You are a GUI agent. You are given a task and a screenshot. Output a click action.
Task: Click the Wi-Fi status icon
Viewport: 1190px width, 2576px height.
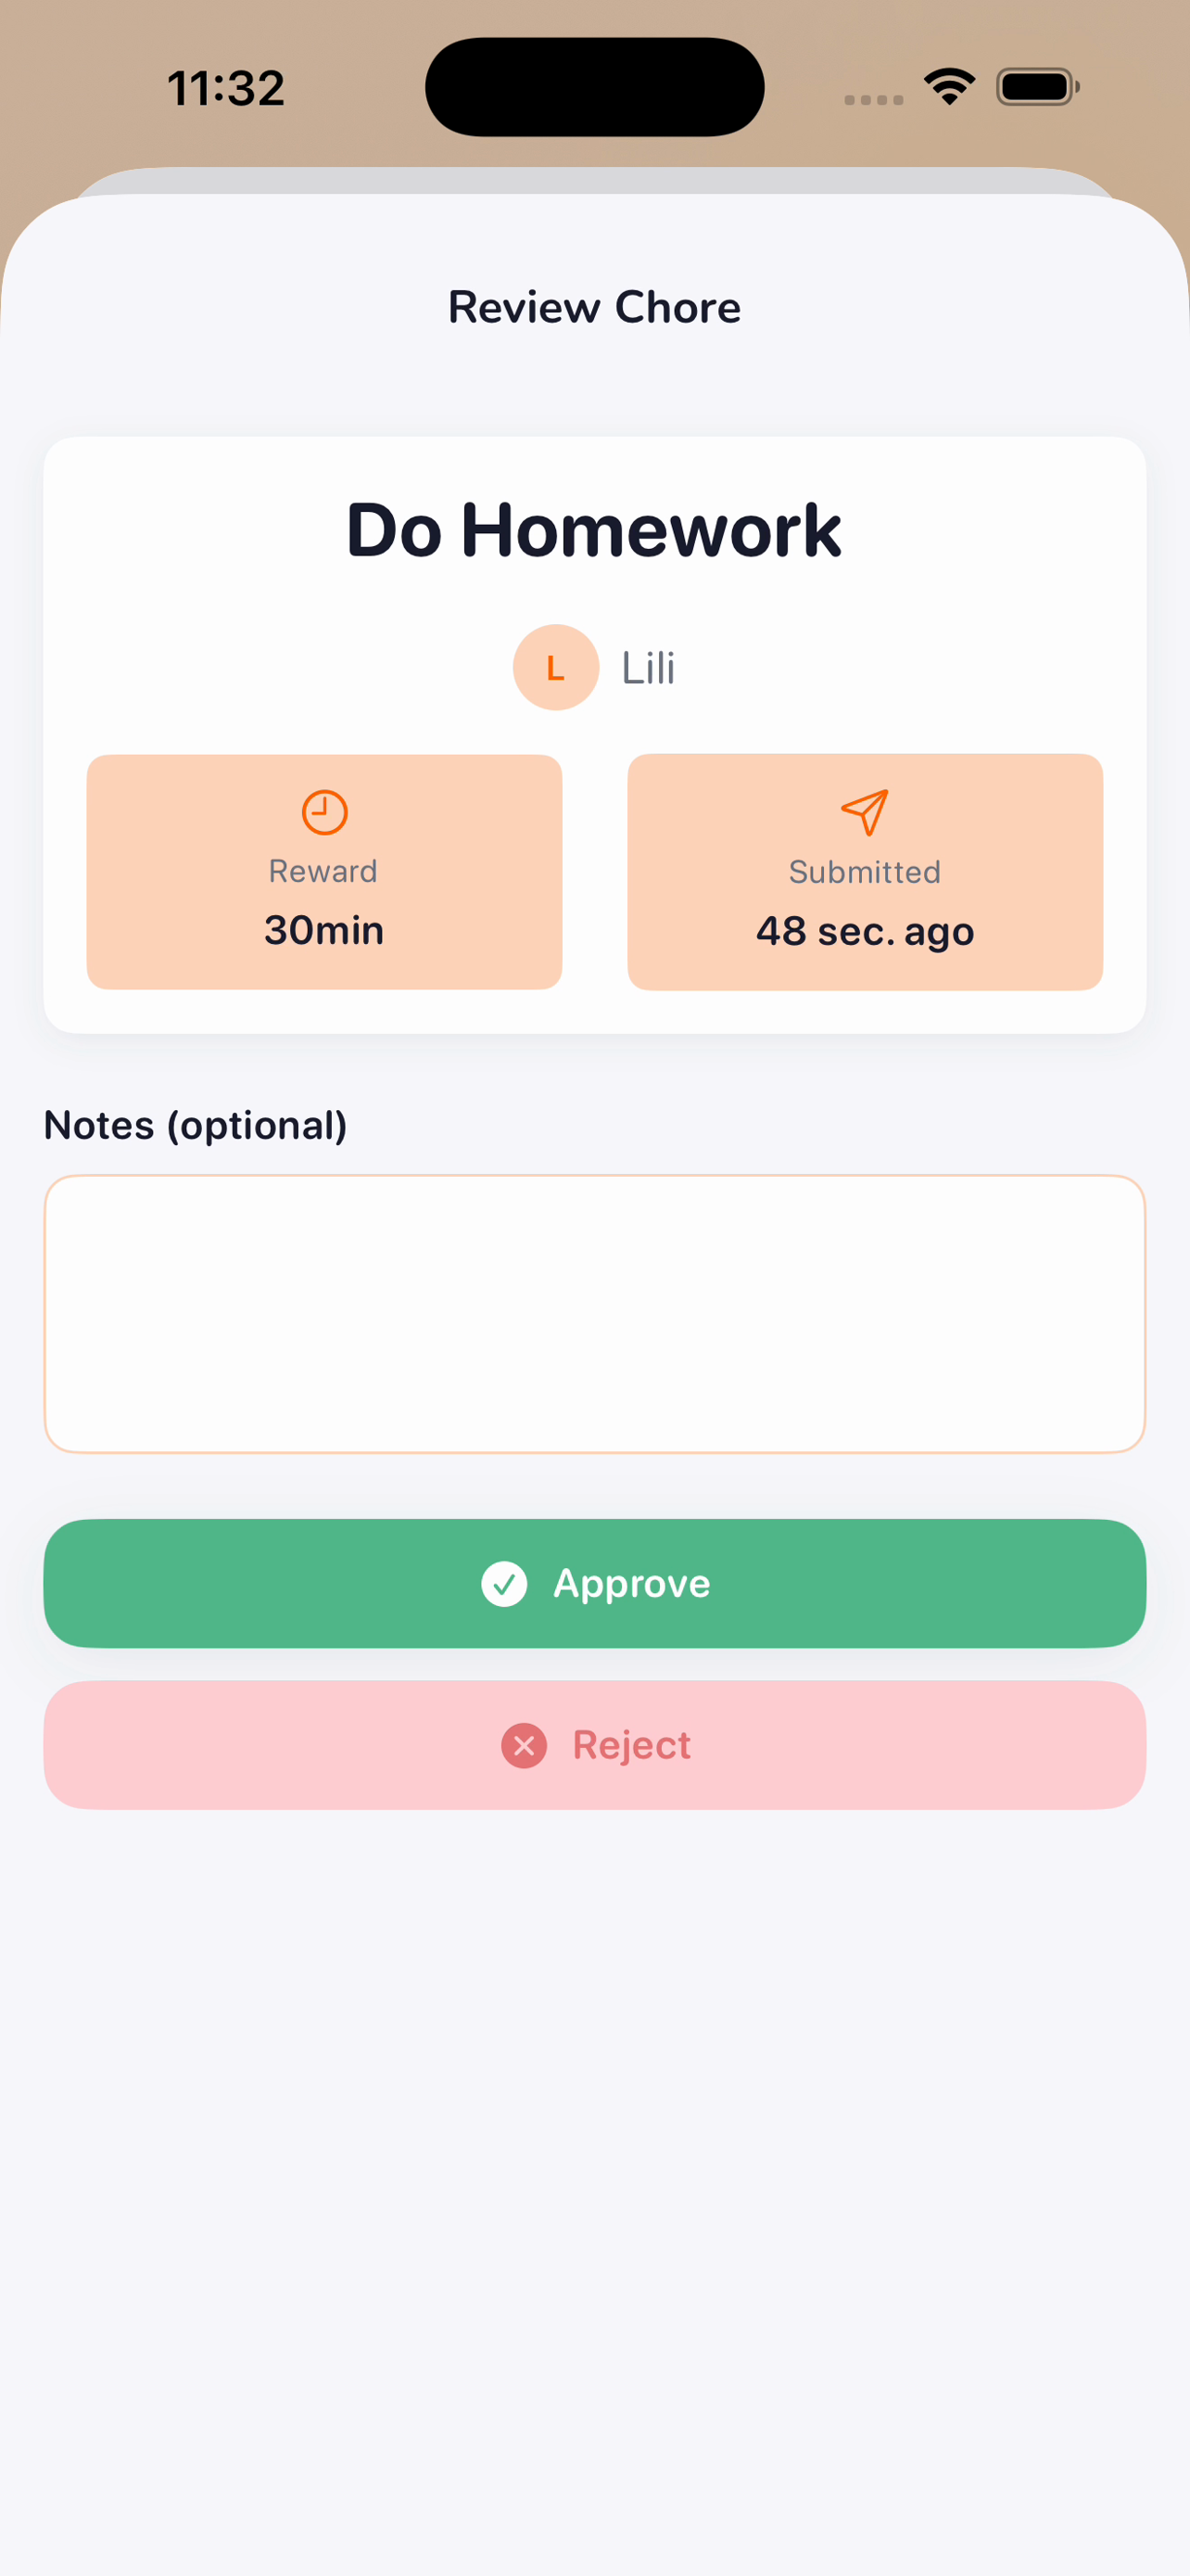point(949,87)
